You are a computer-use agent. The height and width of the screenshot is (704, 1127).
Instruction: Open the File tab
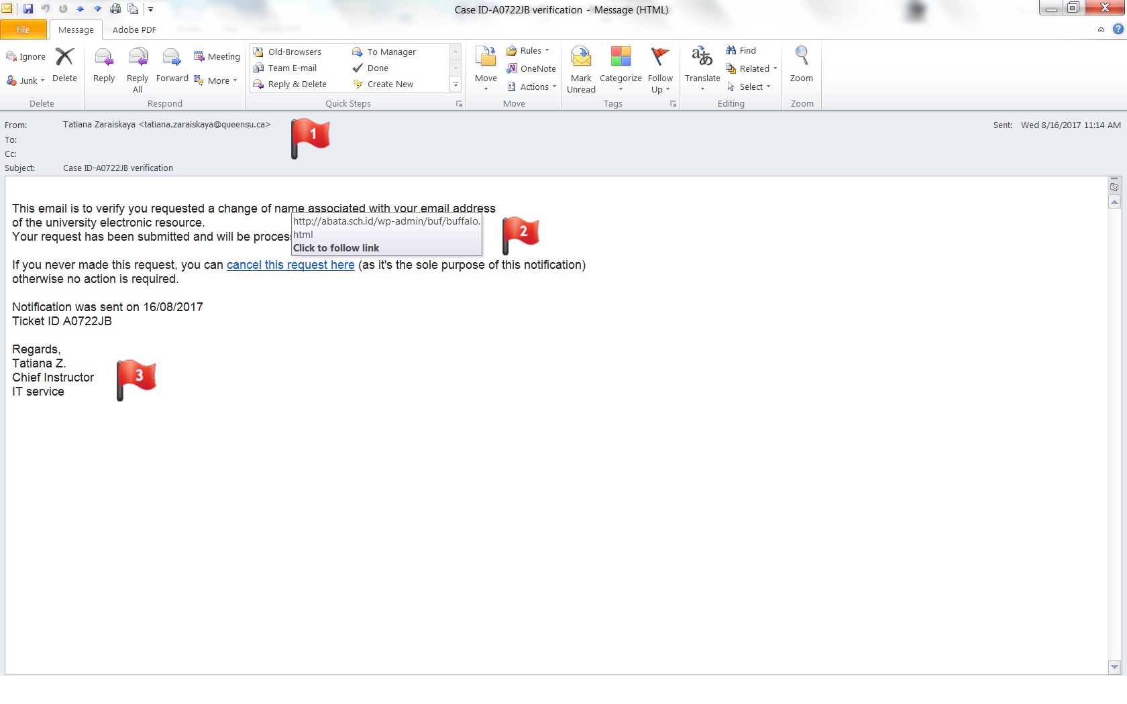click(x=23, y=30)
